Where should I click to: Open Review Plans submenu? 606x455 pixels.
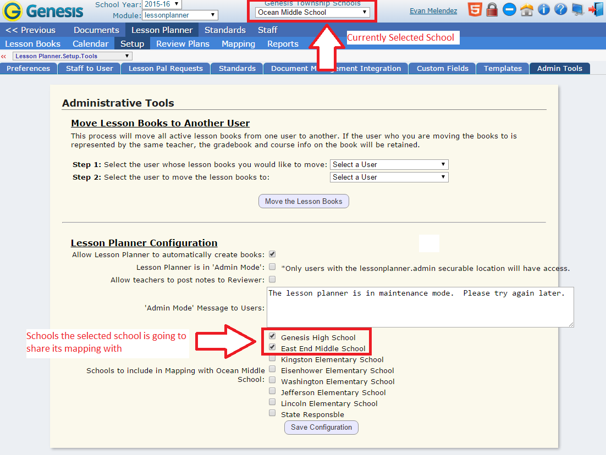(183, 43)
